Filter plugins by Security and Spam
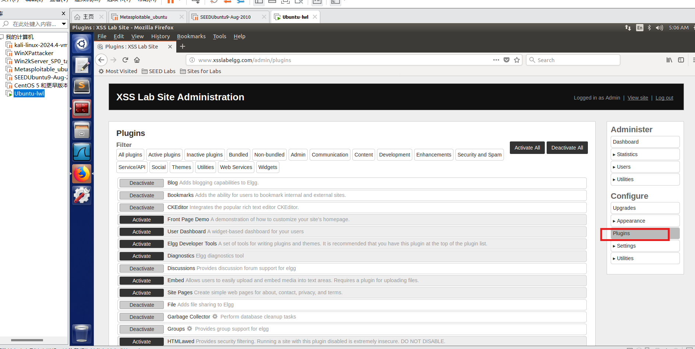 pos(479,155)
